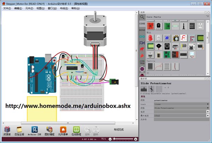
Task: Click the zoom in plus button
Action: pos(136,139)
